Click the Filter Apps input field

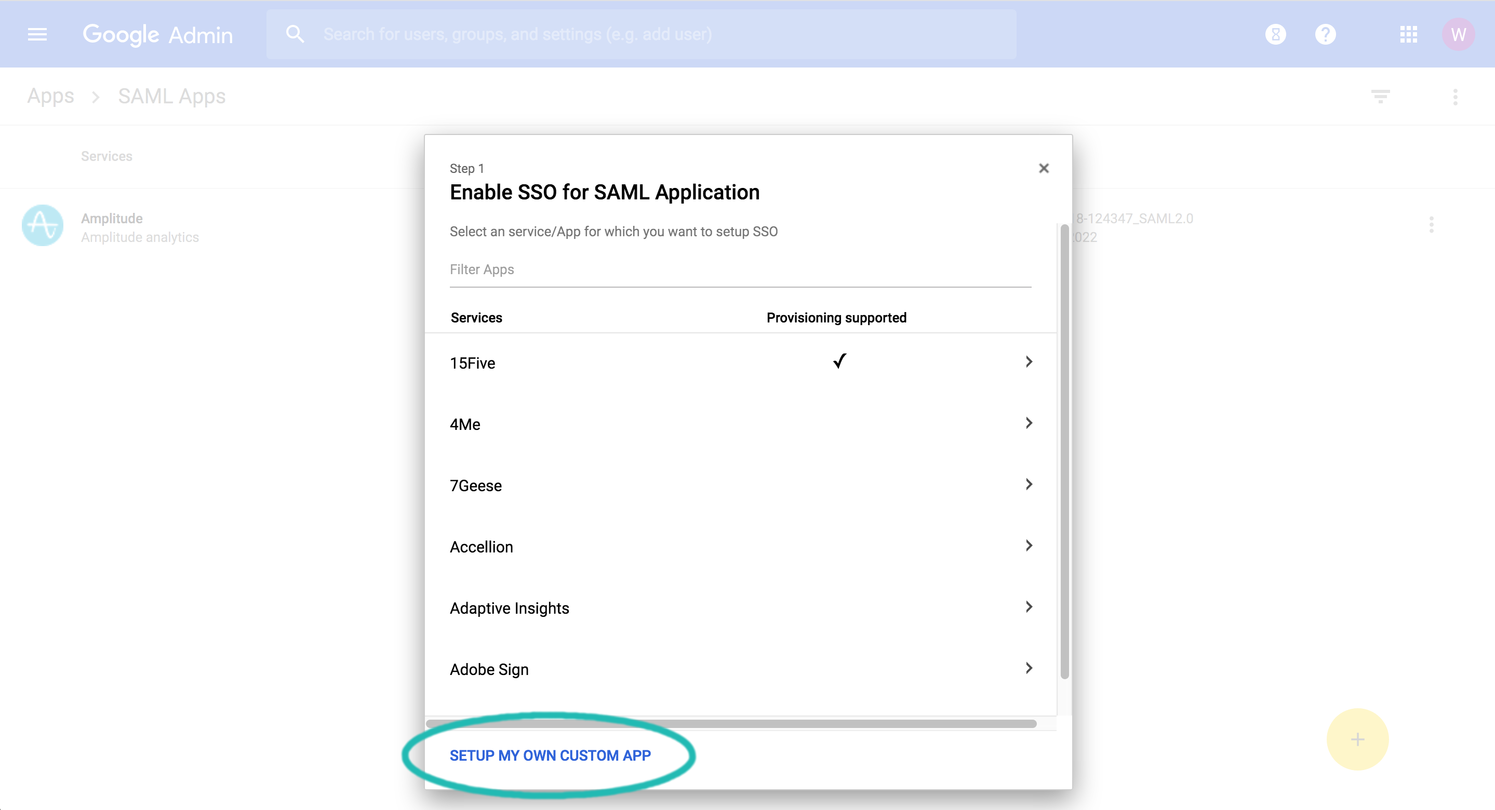tap(638, 270)
